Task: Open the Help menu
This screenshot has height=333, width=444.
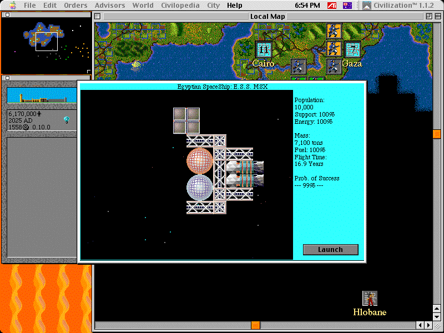Action: pyautogui.click(x=234, y=6)
